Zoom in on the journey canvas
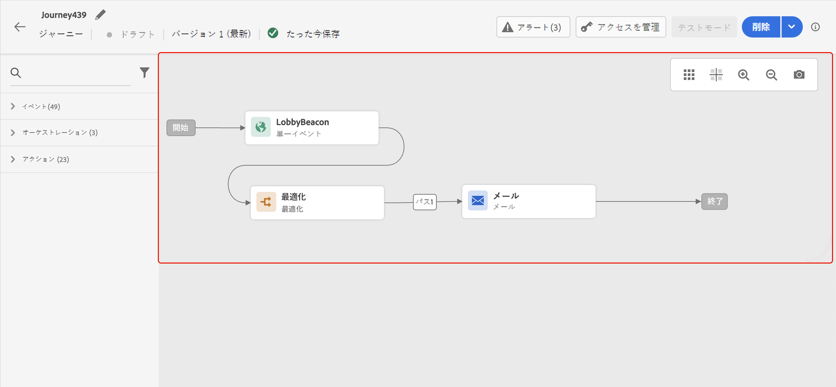The height and width of the screenshot is (387, 836). click(743, 75)
